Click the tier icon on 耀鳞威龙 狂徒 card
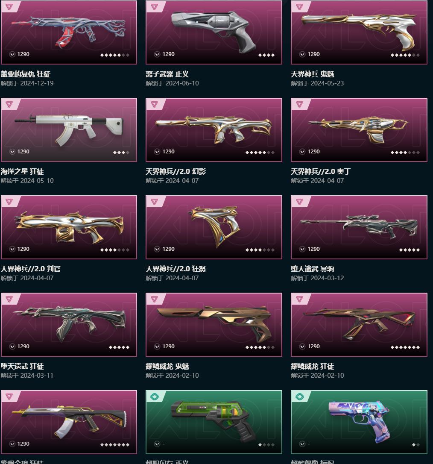433x464 pixels. 299,299
